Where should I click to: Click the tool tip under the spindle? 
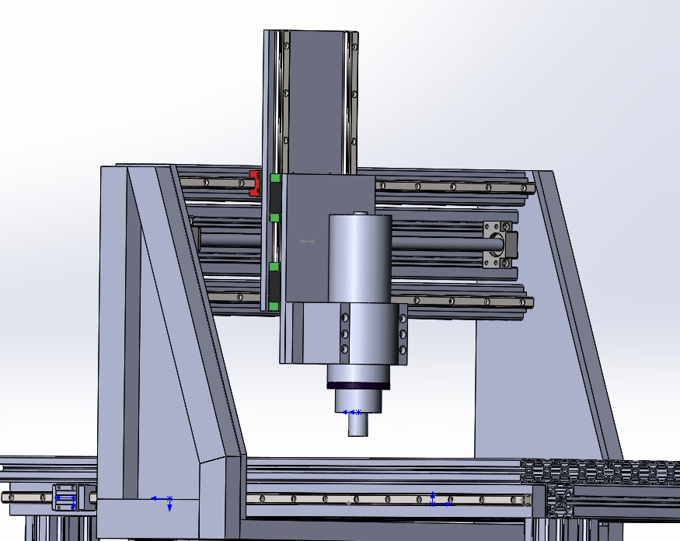point(358,424)
